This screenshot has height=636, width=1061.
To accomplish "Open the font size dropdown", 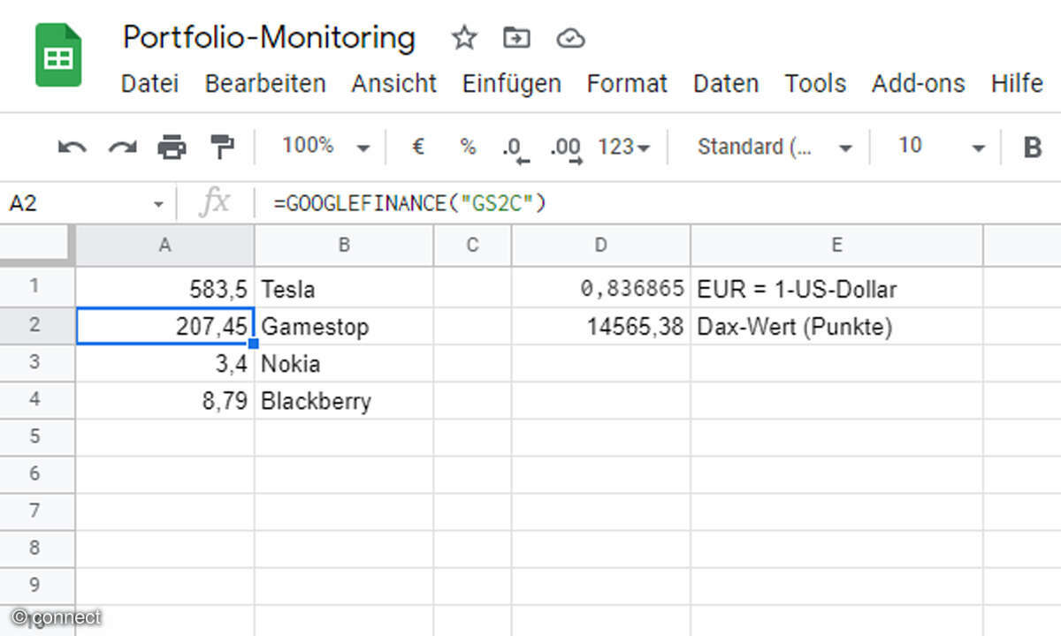I will (x=941, y=147).
